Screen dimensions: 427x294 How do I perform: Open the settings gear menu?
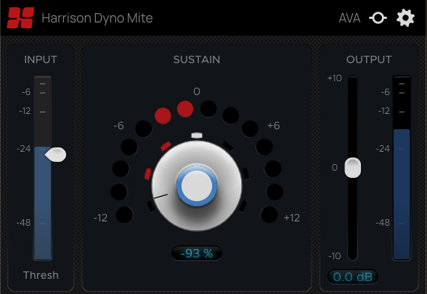click(405, 18)
